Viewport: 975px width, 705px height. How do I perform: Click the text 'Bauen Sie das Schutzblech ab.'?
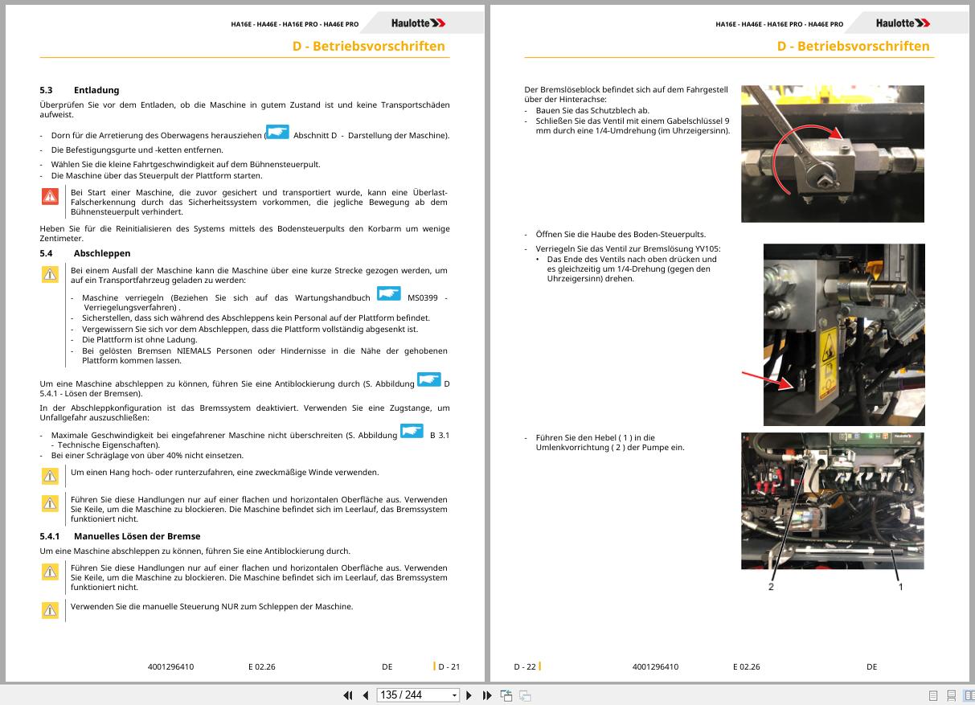point(592,111)
